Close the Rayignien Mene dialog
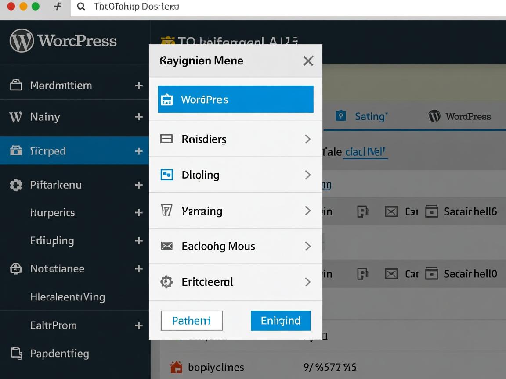506x379 pixels. pos(308,61)
